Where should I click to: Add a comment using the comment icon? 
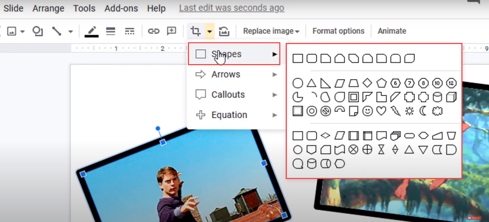pos(171,31)
